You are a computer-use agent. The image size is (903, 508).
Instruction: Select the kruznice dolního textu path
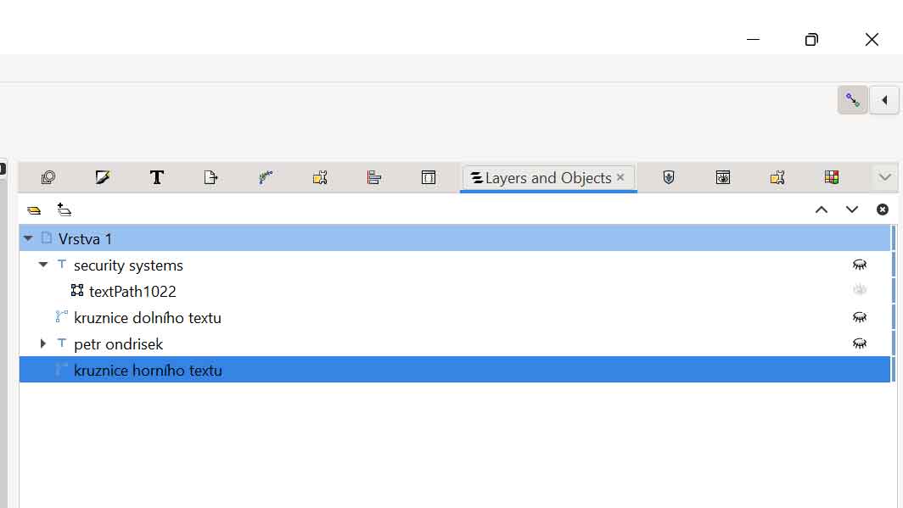coord(148,318)
